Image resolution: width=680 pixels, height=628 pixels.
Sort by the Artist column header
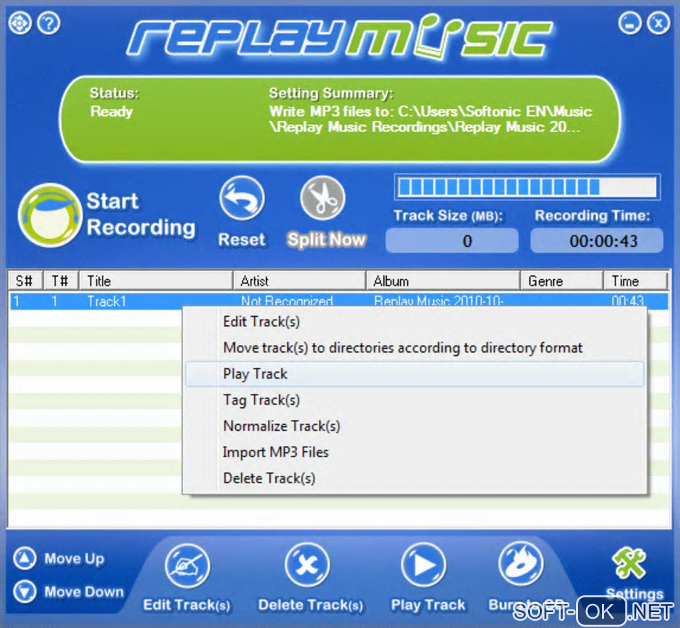(300, 281)
